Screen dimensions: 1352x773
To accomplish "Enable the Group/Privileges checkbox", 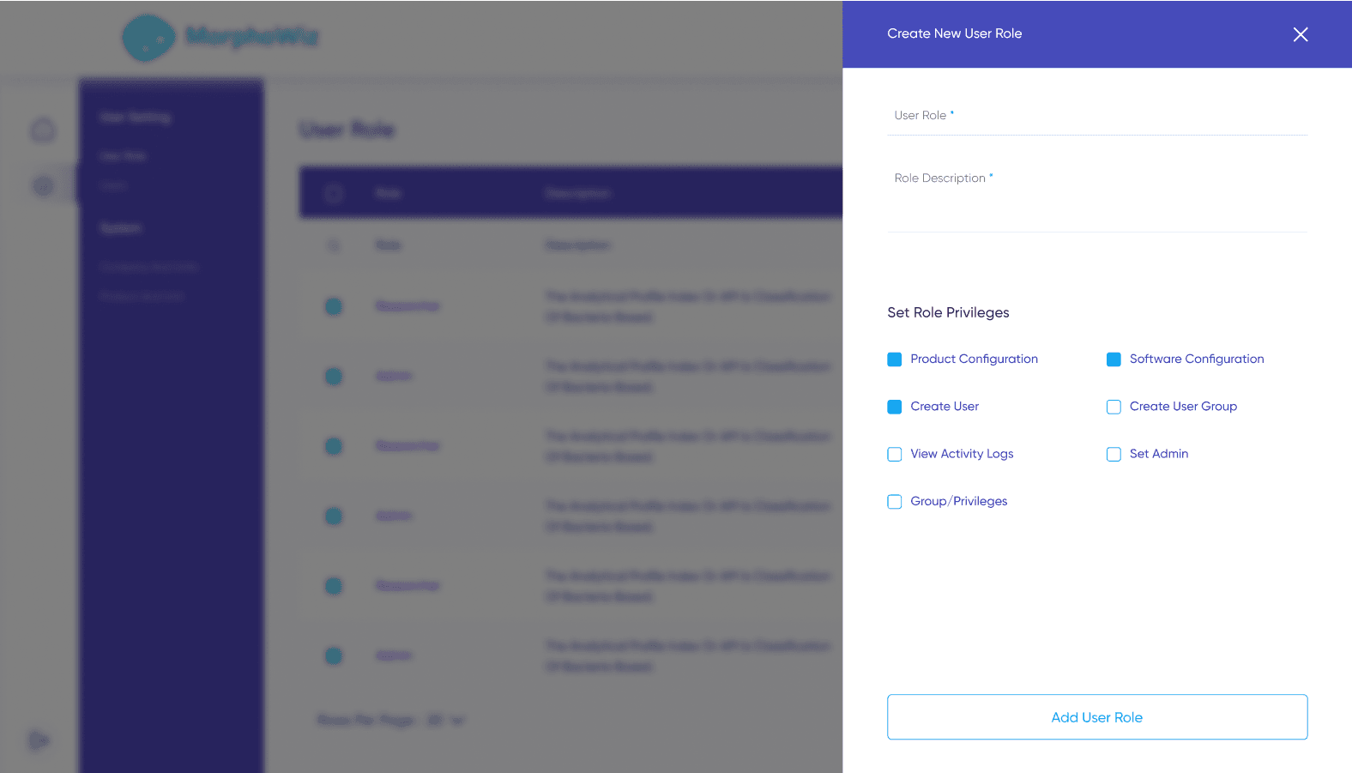I will (895, 502).
